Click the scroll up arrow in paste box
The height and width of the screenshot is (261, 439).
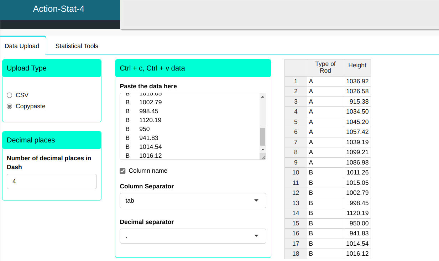pos(263,96)
